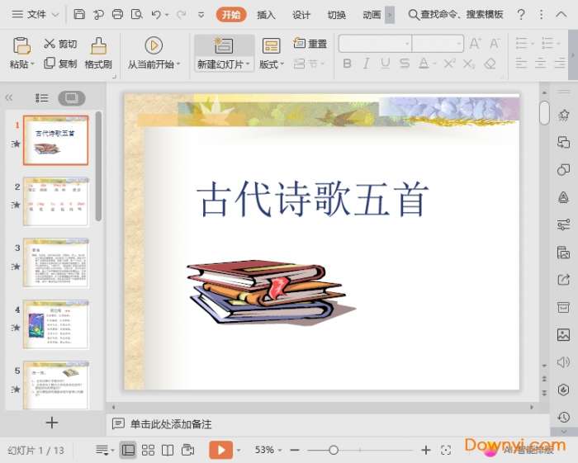This screenshot has width=578, height=463.
Task: Expand 新建幻灯片 dropdown arrow
Action: click(248, 64)
